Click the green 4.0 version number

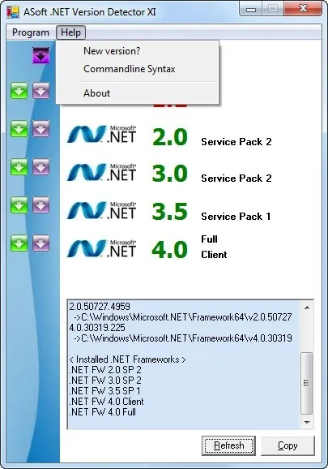170,249
